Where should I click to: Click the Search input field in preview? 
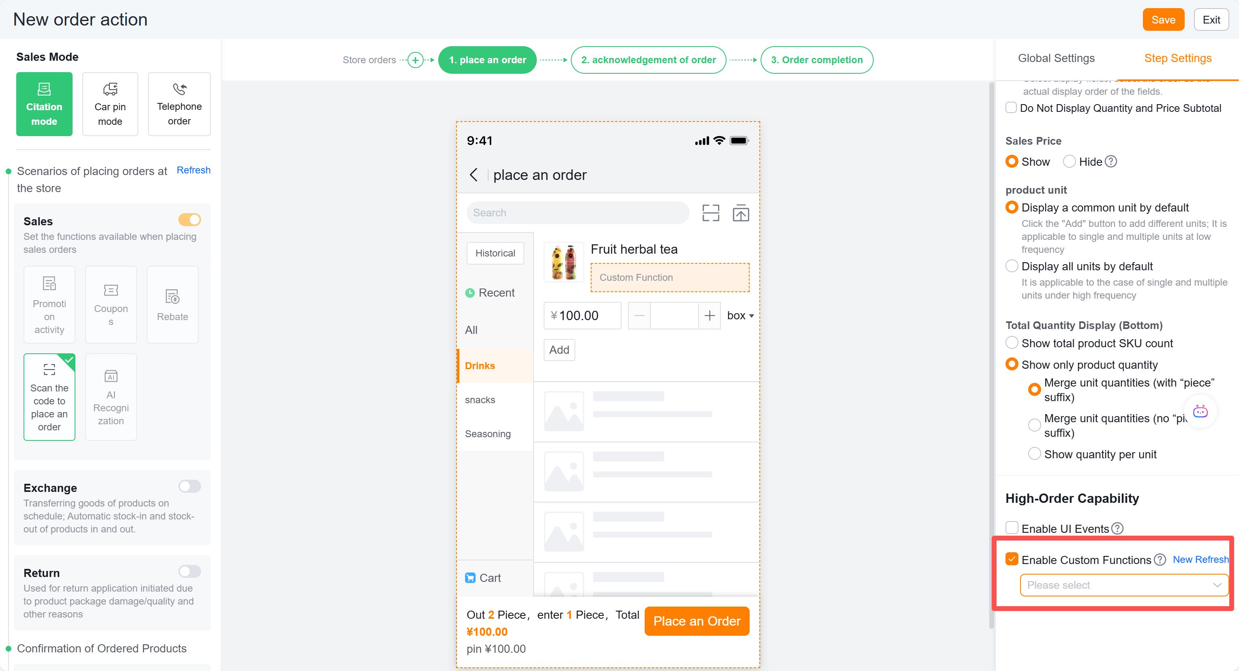[x=578, y=213]
